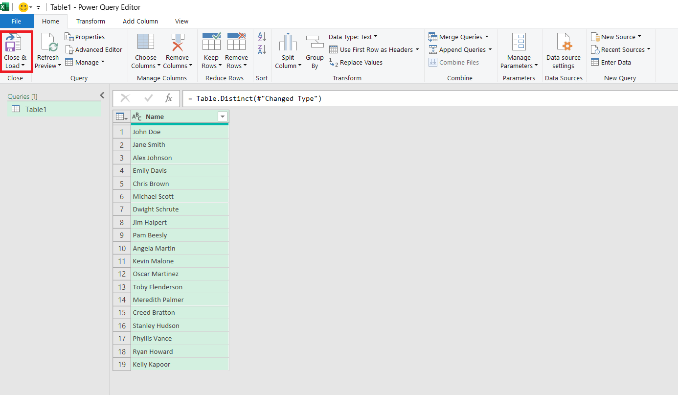Viewport: 678px width, 395px height.
Task: Select row number 10
Action: [x=122, y=248]
